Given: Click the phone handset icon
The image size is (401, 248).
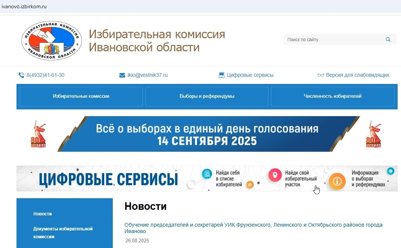Looking at the screenshot, I should click(x=21, y=75).
